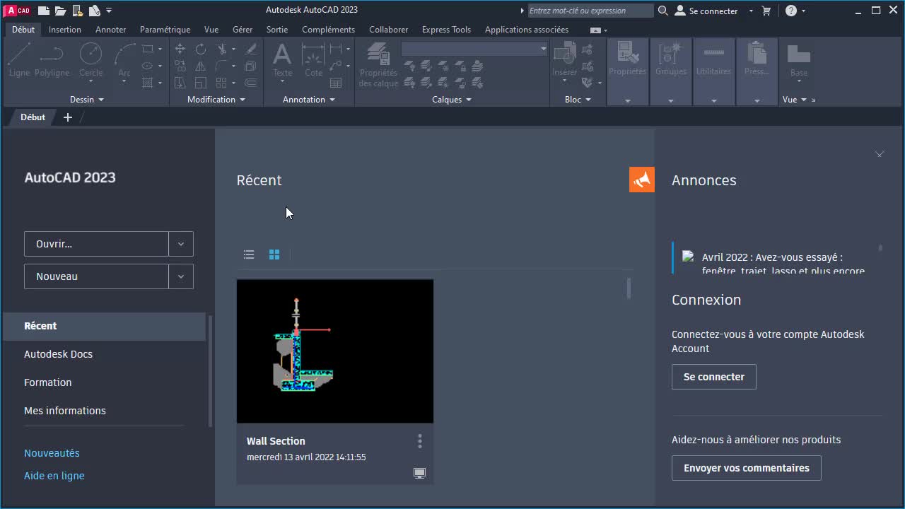The height and width of the screenshot is (509, 905).
Task: Expand the Dessin panel
Action: tap(87, 100)
